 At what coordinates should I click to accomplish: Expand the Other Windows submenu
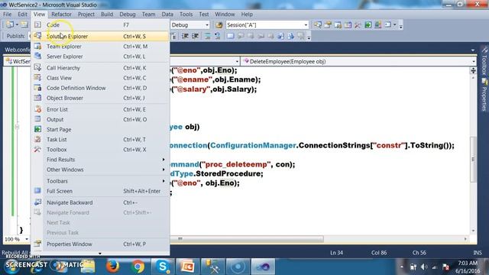(x=100, y=170)
